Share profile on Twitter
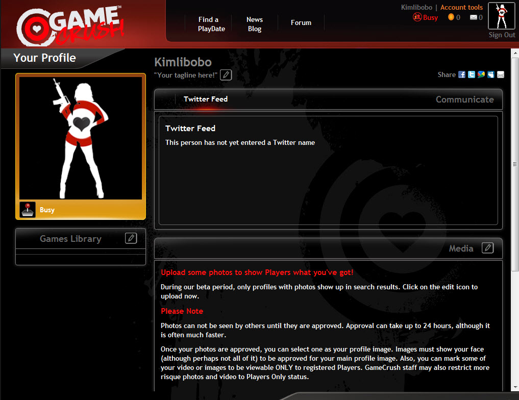The width and height of the screenshot is (519, 400). [x=472, y=74]
